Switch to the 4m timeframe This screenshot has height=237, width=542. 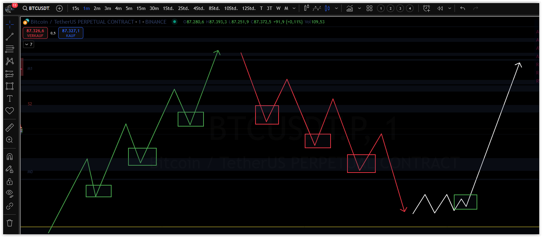[x=118, y=8]
